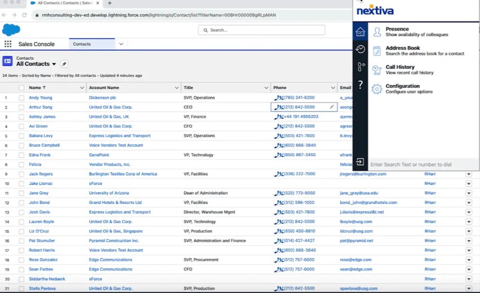The width and height of the screenshot is (480, 293).
Task: Open Nextiva help question mark icon
Action: 360,85
